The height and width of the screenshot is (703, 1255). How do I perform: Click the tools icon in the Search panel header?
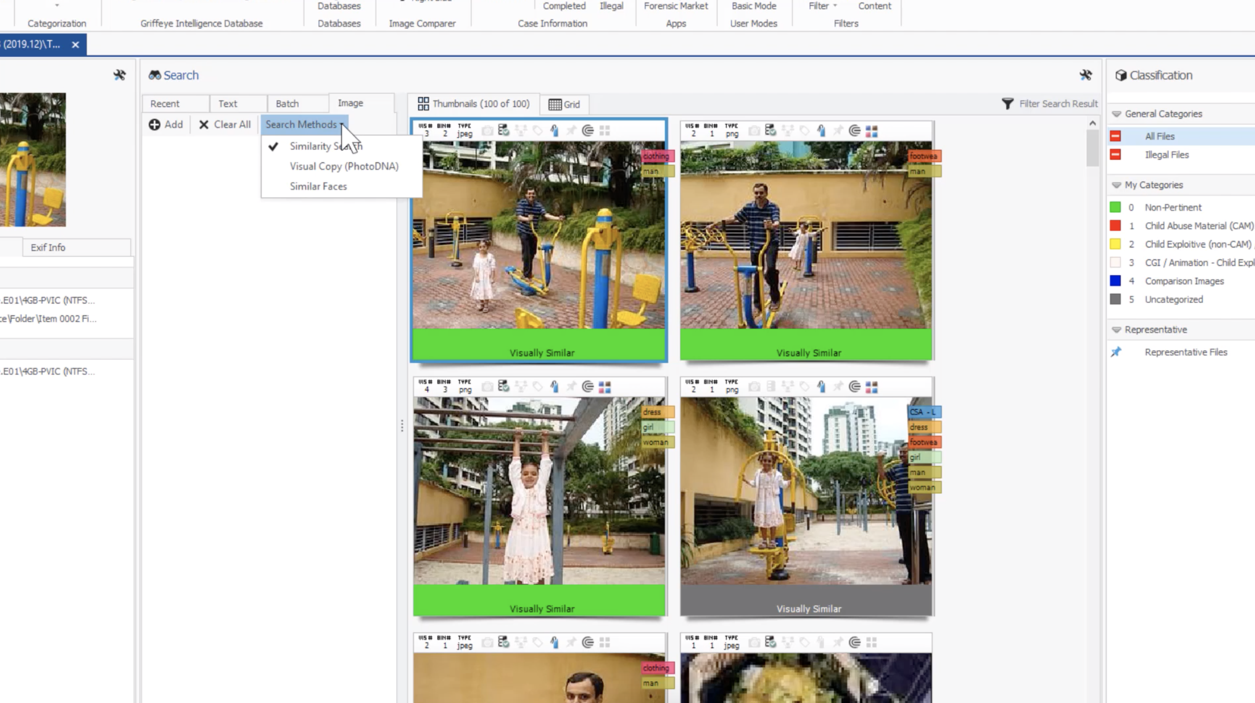1086,75
